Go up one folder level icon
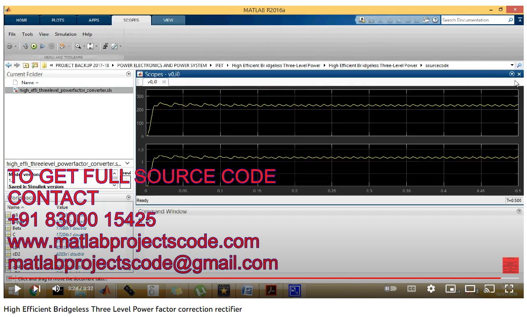The width and height of the screenshot is (527, 317). [26, 65]
